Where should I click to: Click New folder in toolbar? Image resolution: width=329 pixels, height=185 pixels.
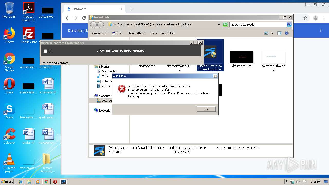[168, 33]
